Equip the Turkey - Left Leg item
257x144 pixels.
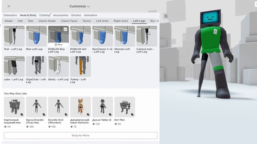click(80, 66)
